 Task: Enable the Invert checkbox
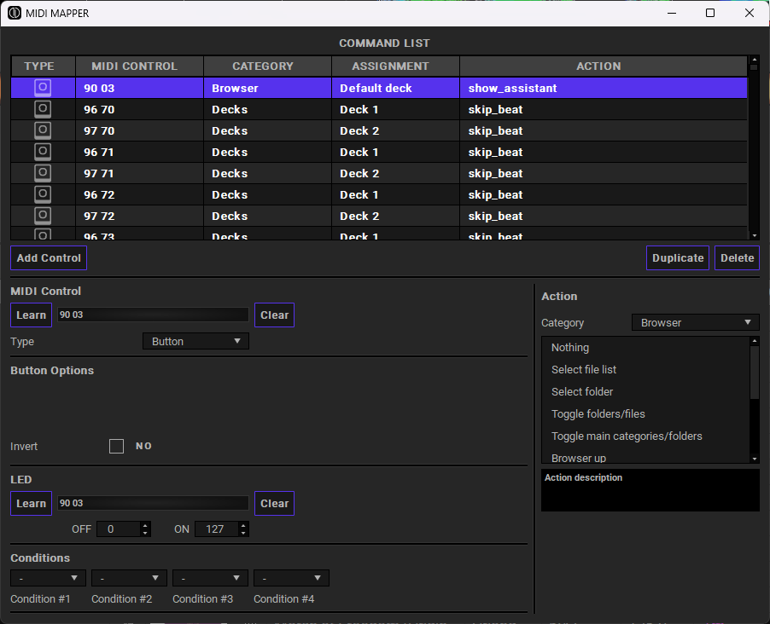pyautogui.click(x=117, y=446)
